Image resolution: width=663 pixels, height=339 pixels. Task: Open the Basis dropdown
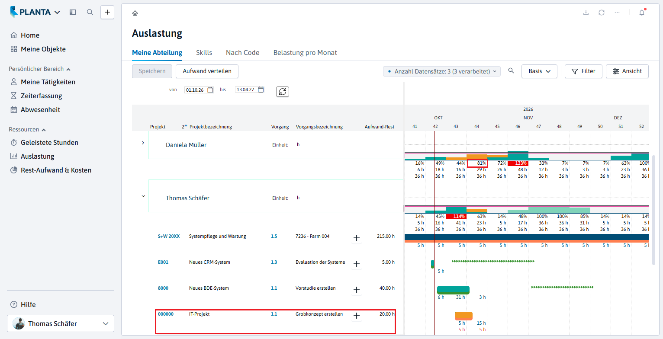539,71
